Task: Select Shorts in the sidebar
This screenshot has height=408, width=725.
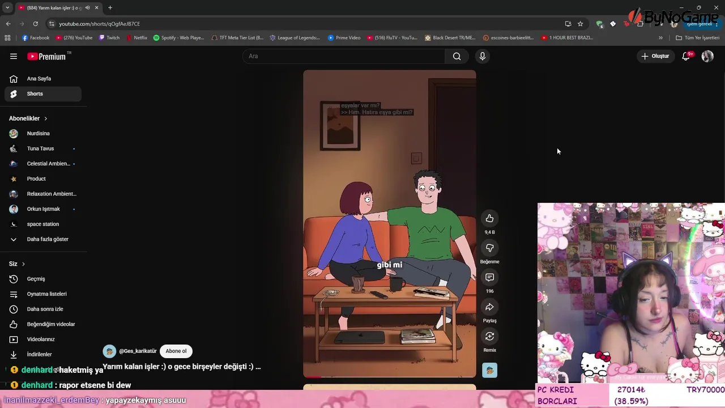Action: click(x=43, y=93)
